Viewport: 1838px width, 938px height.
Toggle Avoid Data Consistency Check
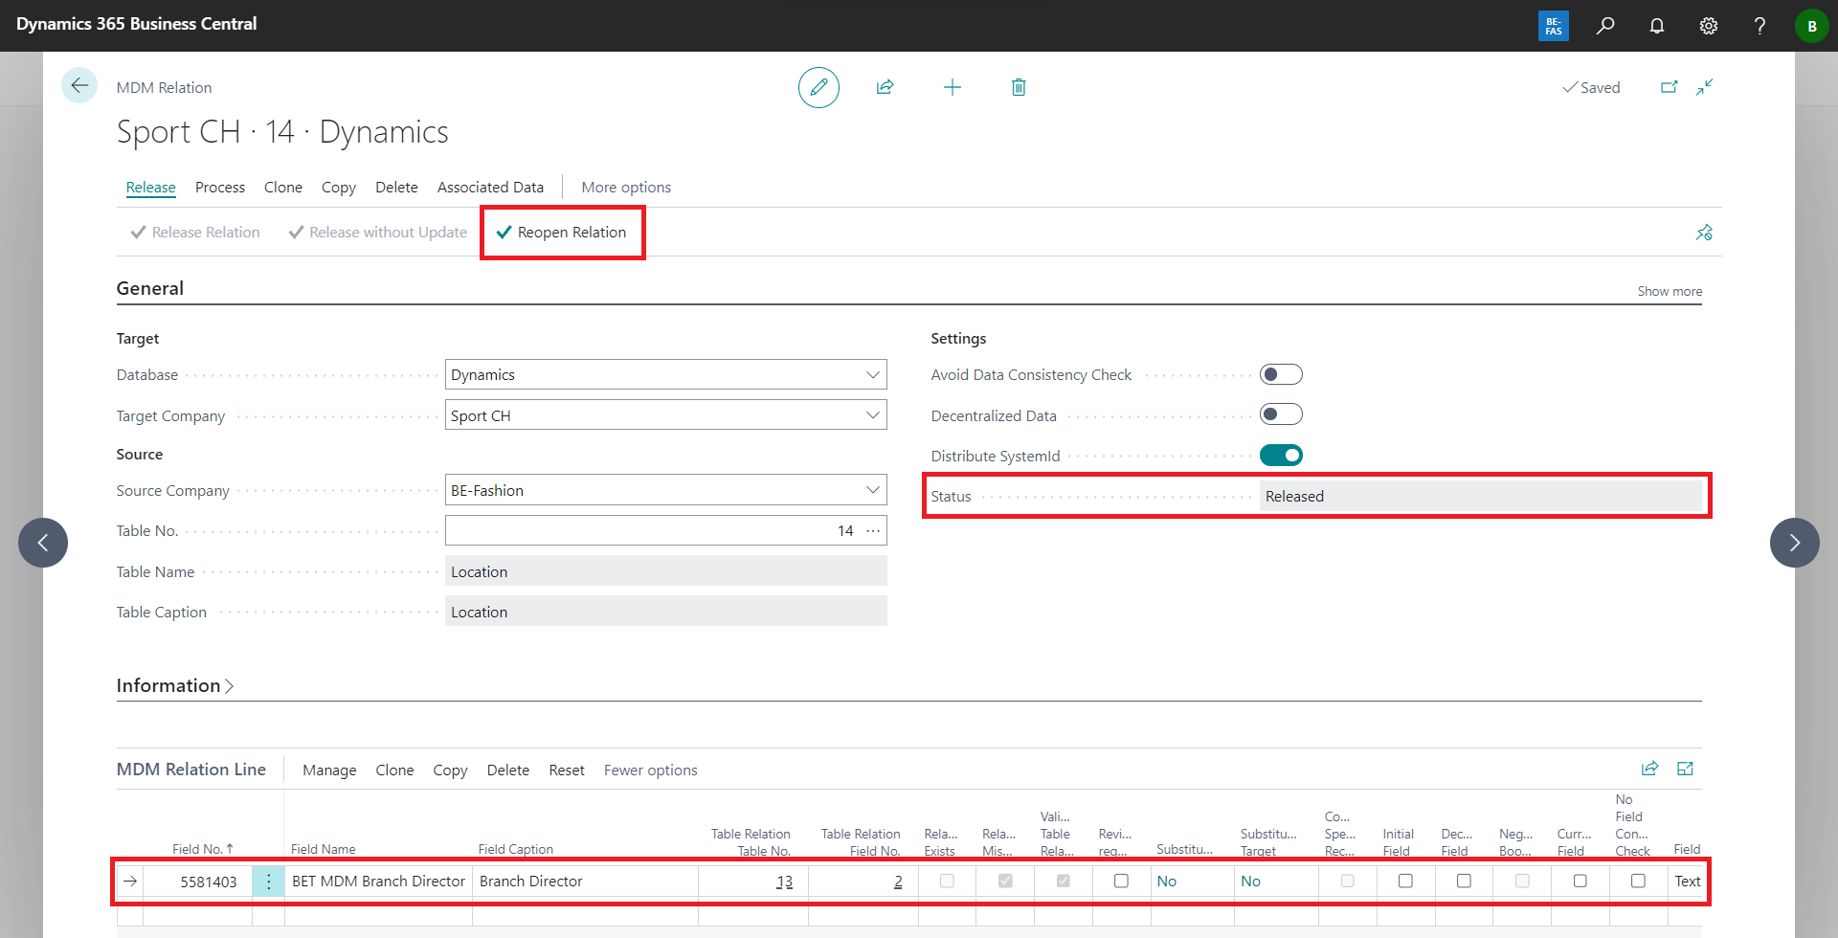point(1281,374)
